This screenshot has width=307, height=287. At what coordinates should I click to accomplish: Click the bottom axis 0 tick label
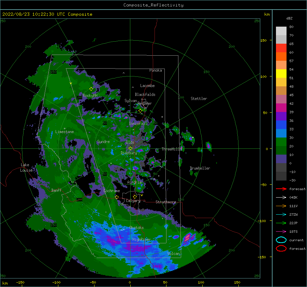[130, 282]
